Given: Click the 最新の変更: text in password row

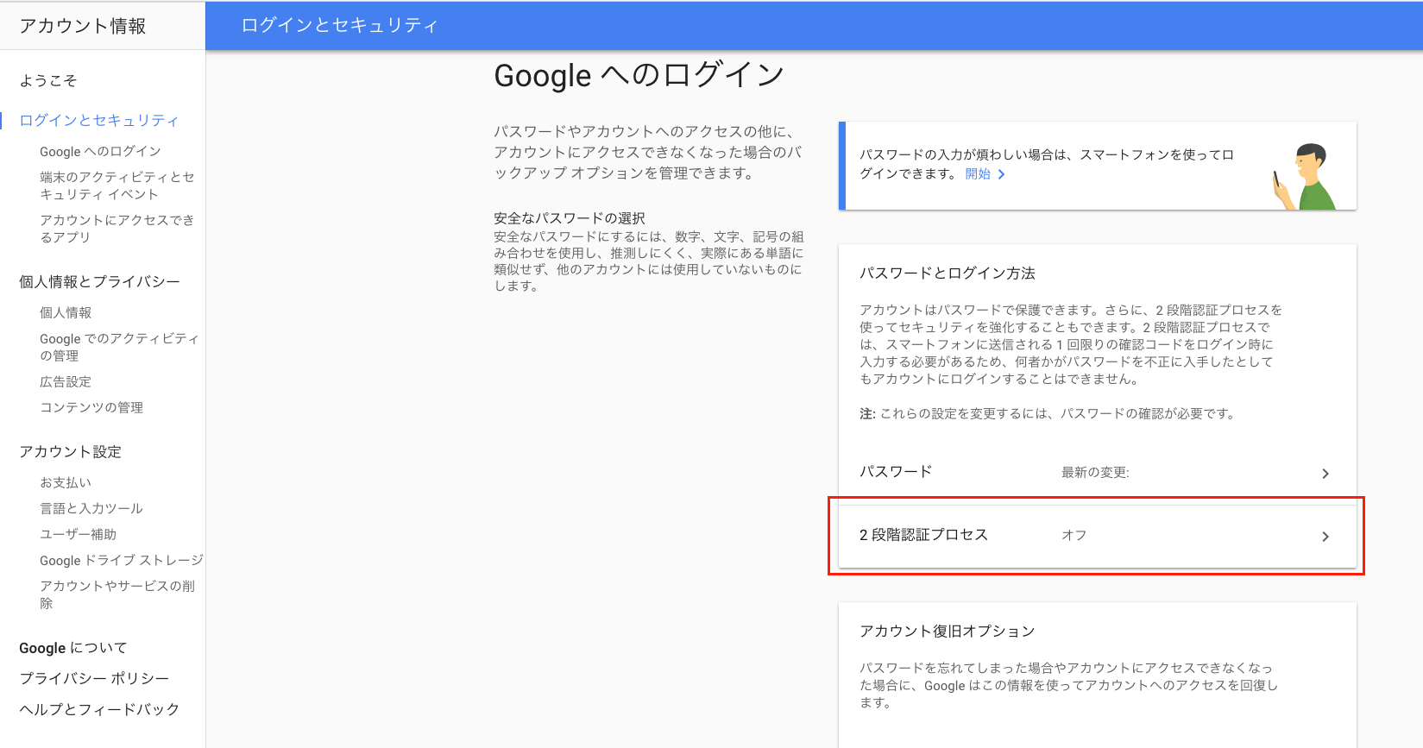Looking at the screenshot, I should point(1095,472).
